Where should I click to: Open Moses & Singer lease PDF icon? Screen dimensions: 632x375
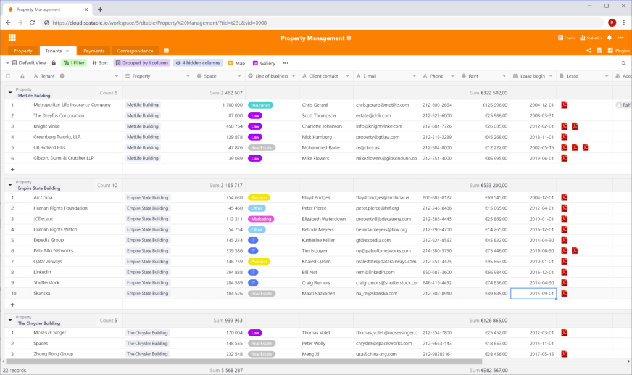(564, 332)
